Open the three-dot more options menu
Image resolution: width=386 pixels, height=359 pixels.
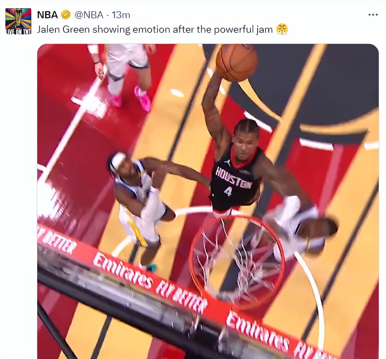(x=373, y=15)
